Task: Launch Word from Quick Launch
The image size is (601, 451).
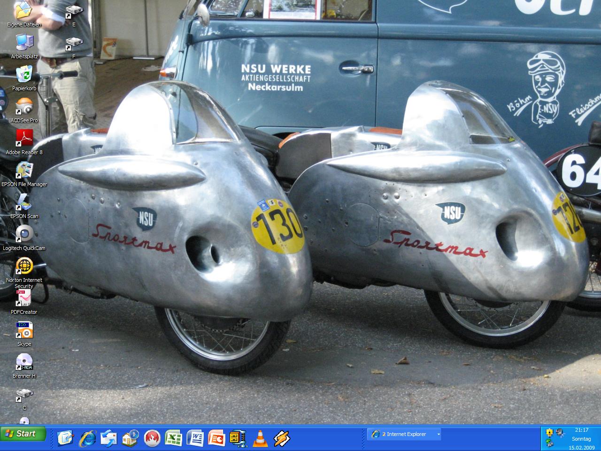Action: click(195, 438)
